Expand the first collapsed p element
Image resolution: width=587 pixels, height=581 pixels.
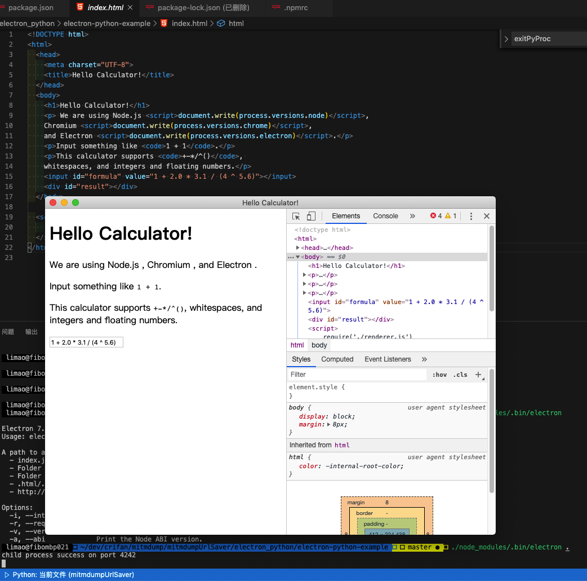coord(304,275)
